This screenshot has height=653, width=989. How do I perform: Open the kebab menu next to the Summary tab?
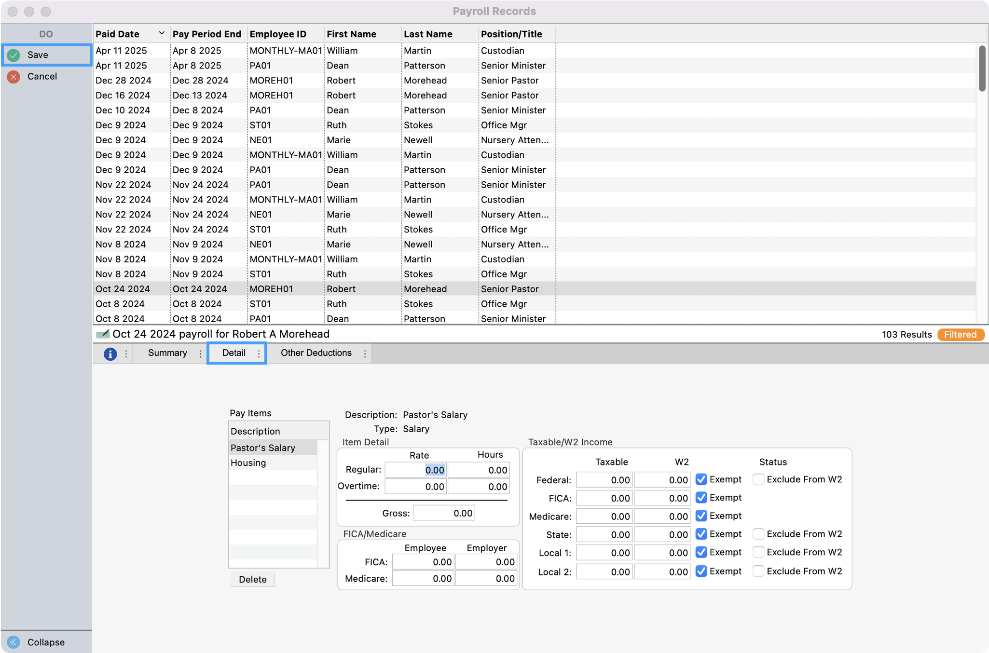click(200, 353)
